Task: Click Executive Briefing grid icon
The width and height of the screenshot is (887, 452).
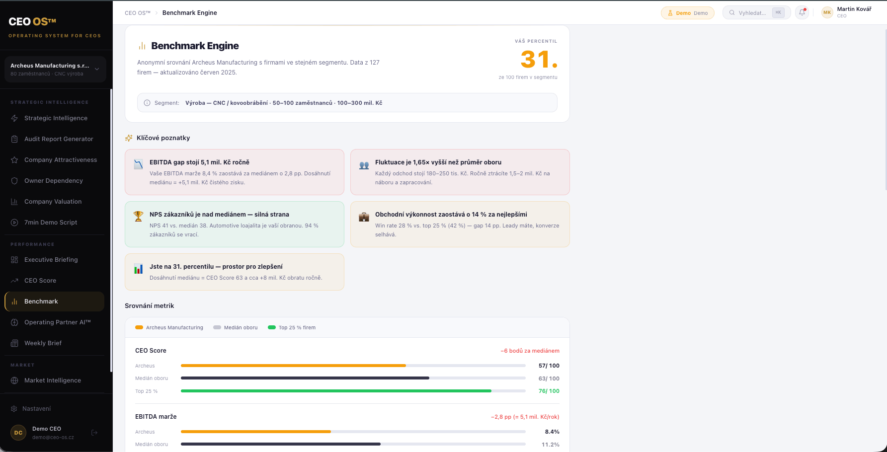Action: click(x=14, y=260)
